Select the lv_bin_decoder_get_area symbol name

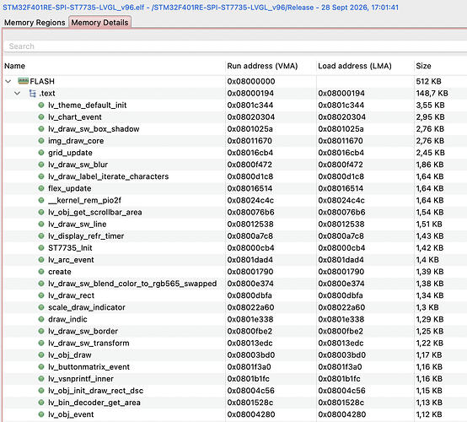coord(94,403)
